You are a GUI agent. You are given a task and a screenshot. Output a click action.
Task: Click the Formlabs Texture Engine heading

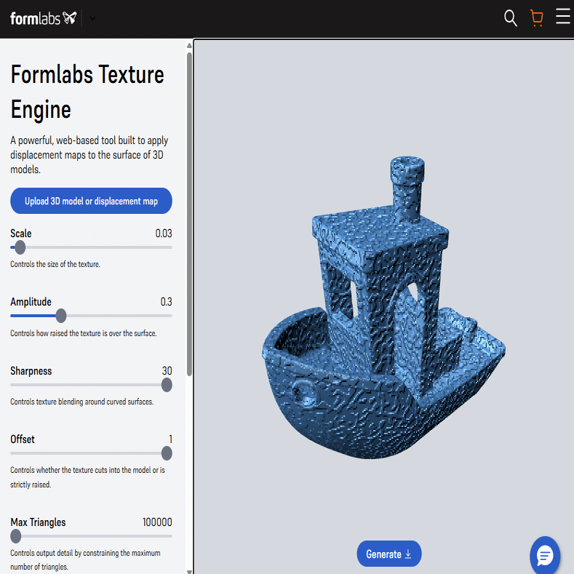(x=87, y=92)
